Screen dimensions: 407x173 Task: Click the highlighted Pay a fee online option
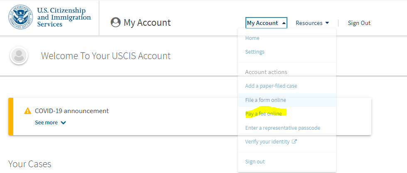point(263,114)
